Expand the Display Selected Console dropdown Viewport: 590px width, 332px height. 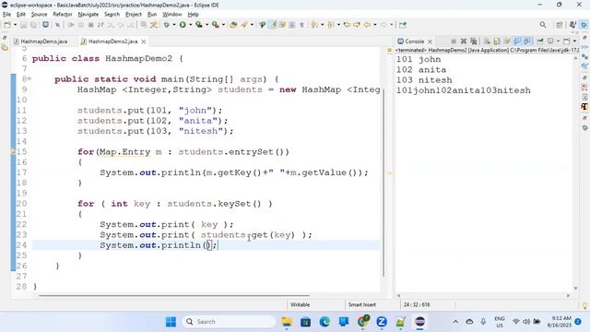point(558,41)
